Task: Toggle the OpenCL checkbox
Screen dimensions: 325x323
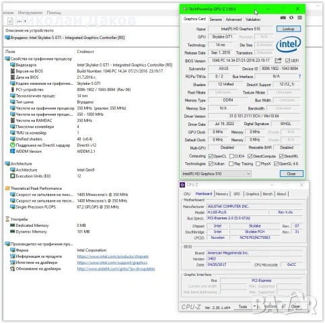Action: coord(211,156)
